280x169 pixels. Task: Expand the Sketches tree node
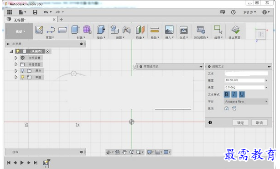pyautogui.click(x=16, y=77)
